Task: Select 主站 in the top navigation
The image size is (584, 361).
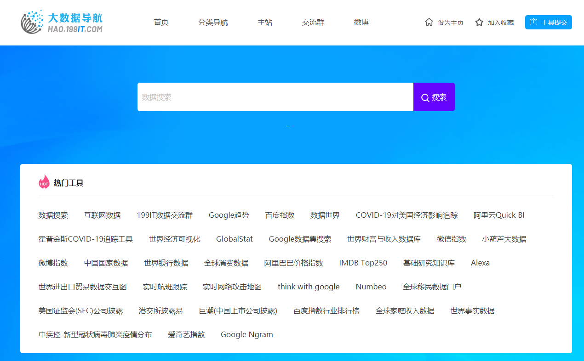Action: tap(265, 22)
